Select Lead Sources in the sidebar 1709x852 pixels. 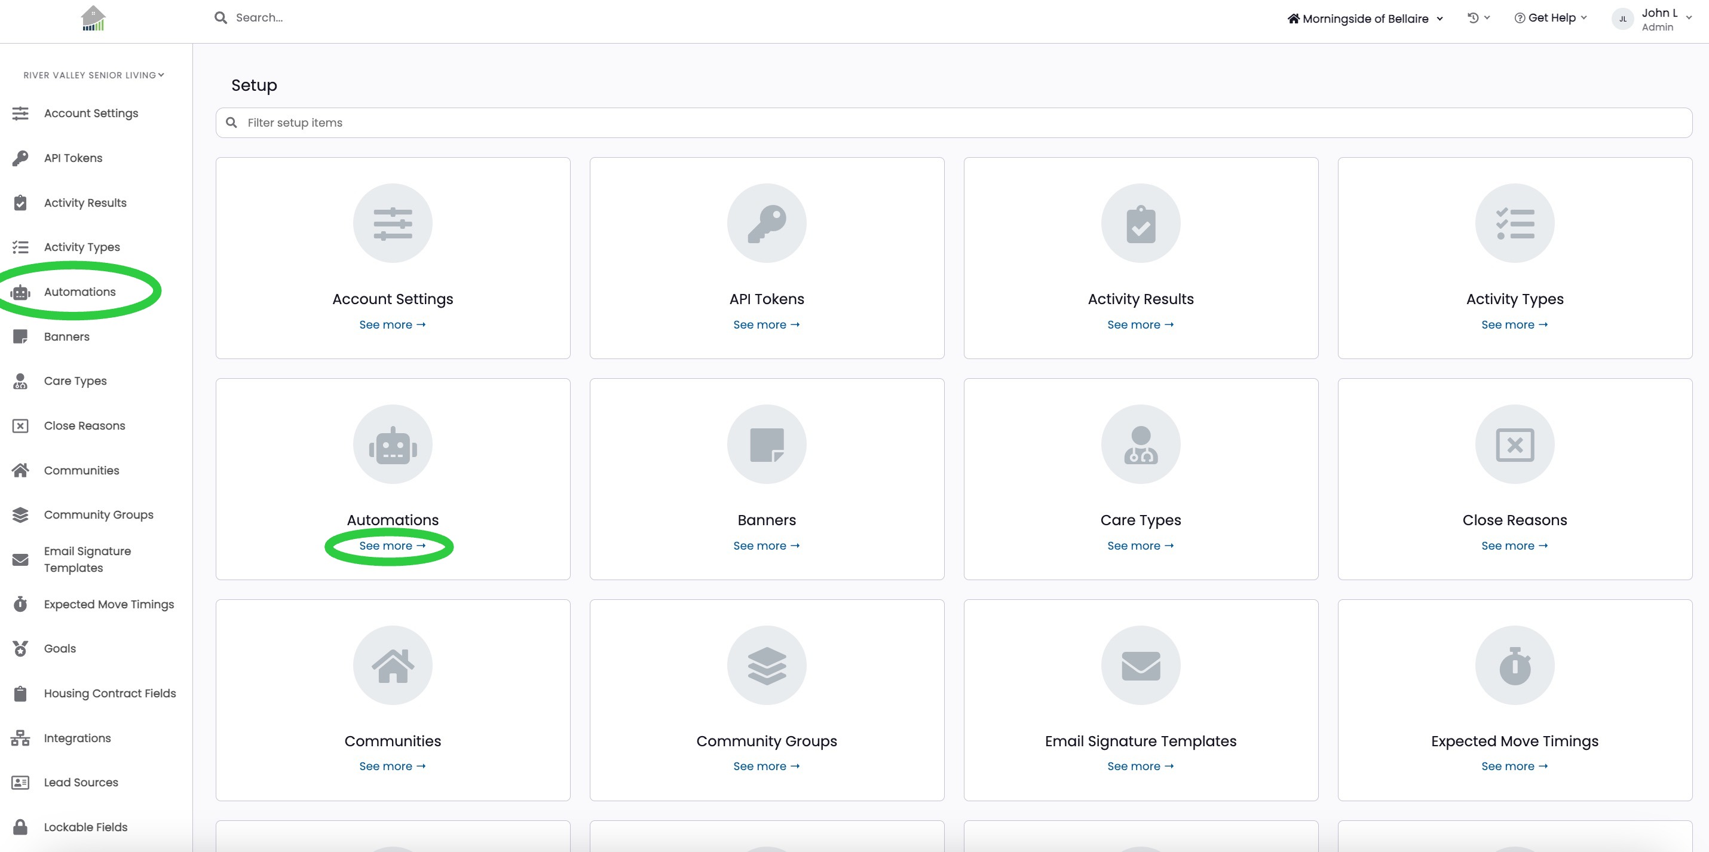81,782
